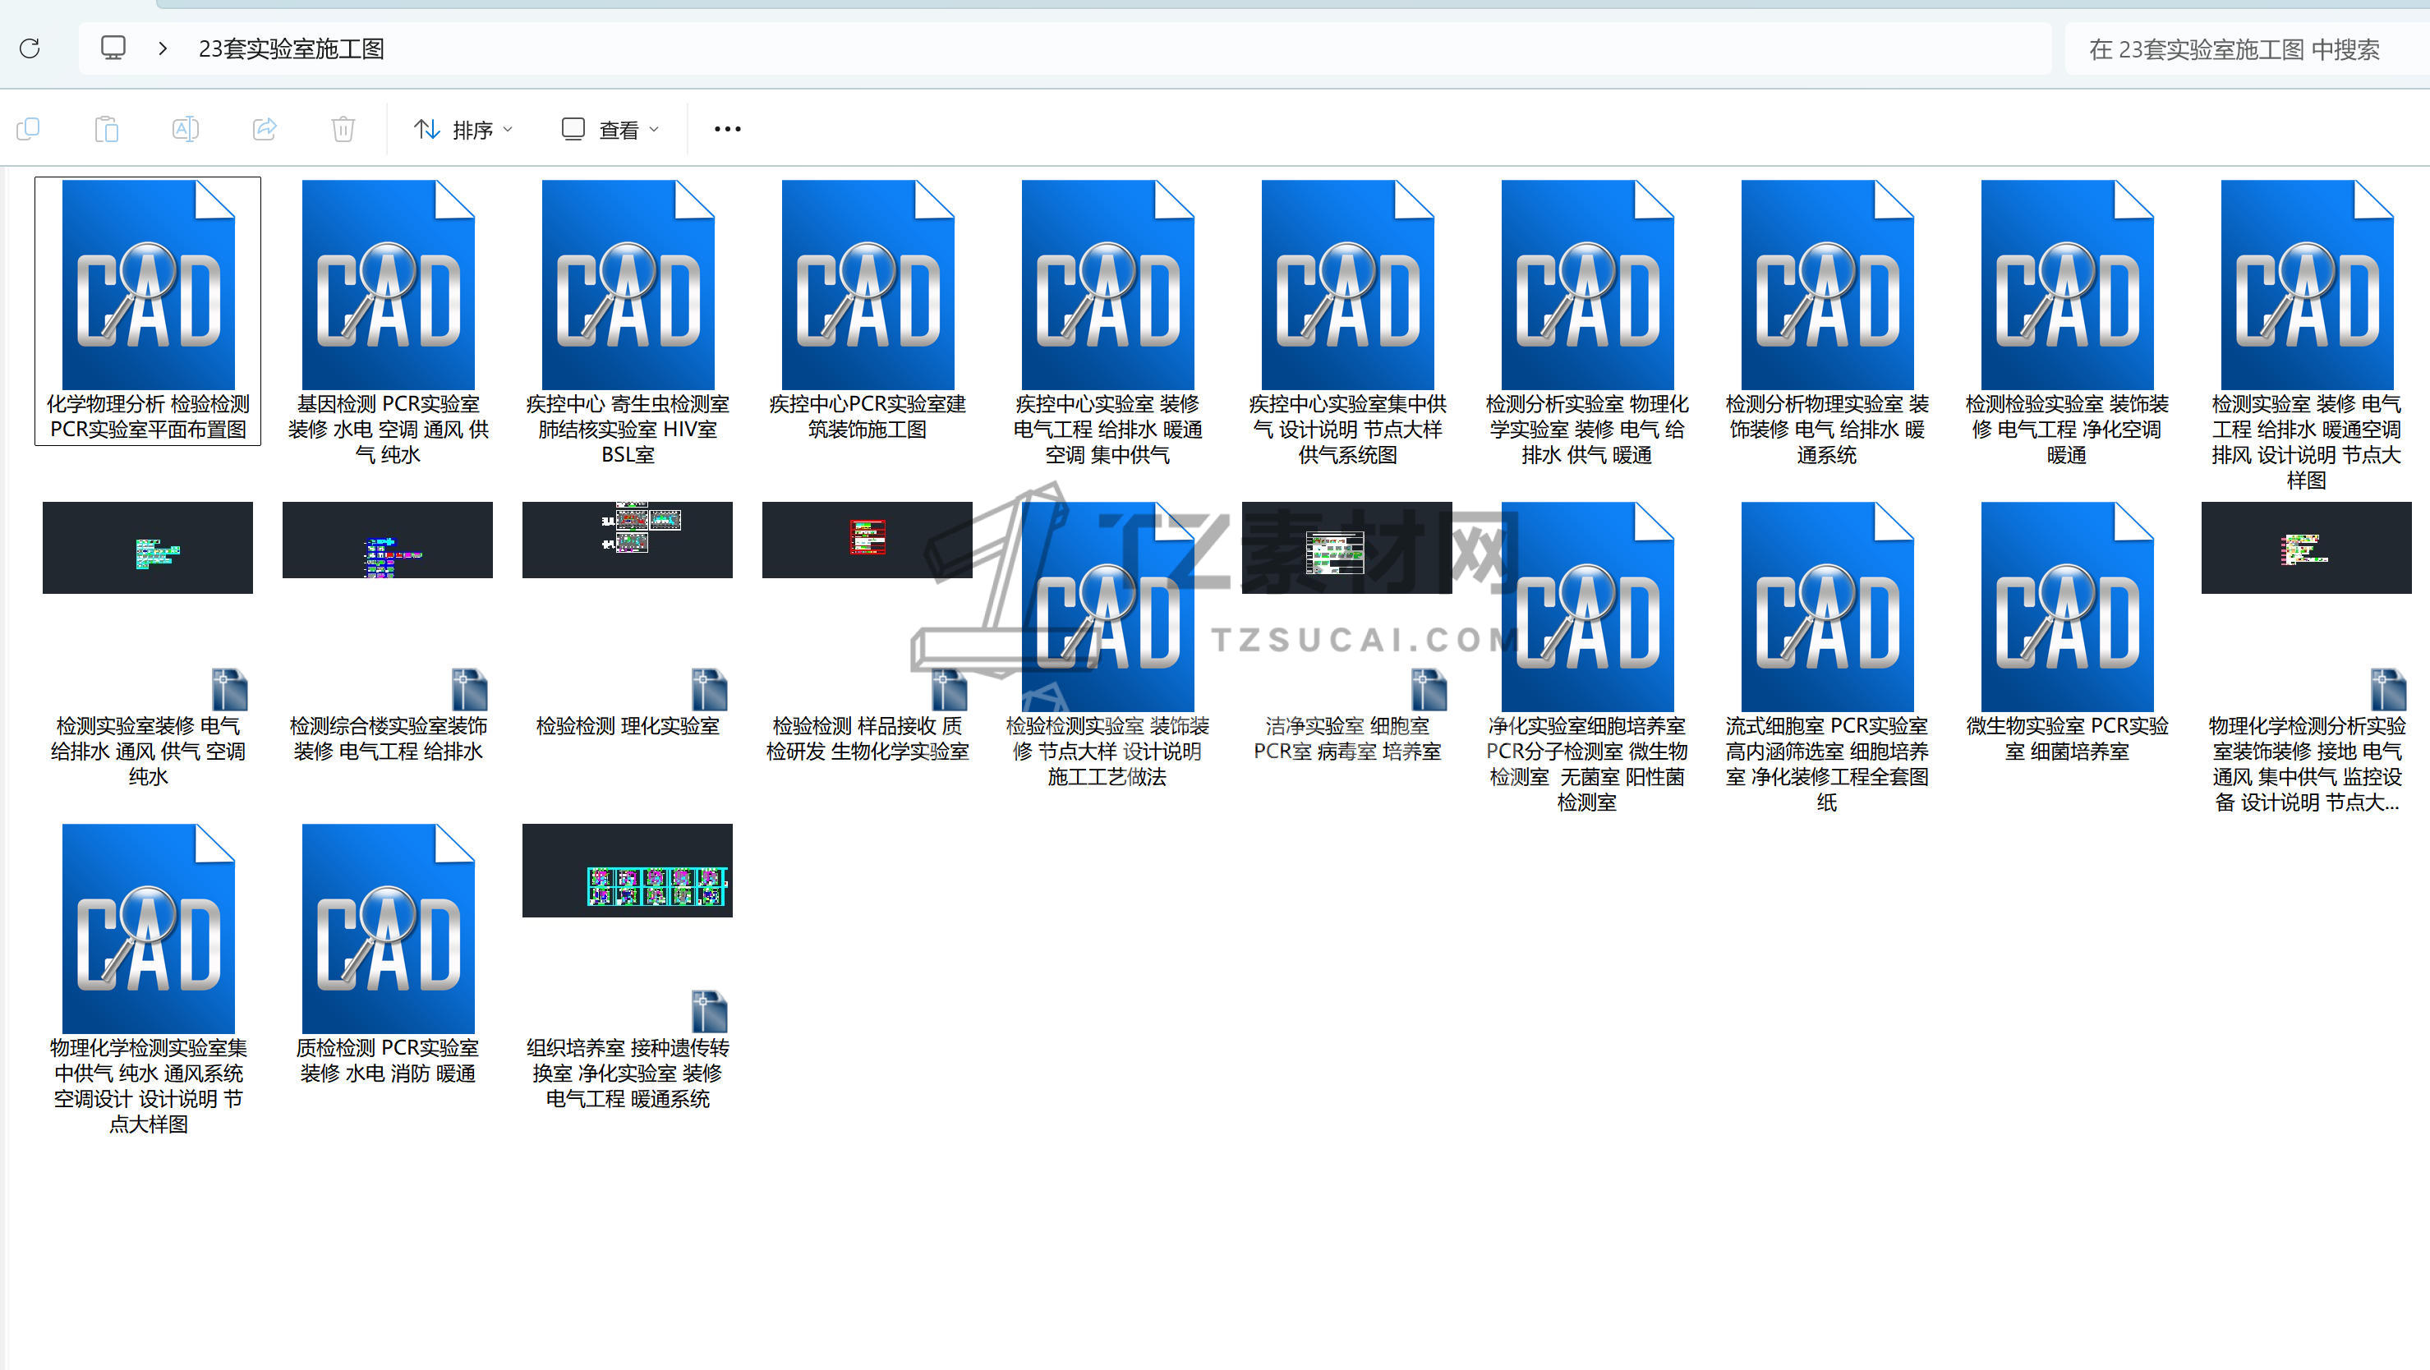Viewport: 2430px width, 1370px height.
Task: Click the share icon in toolbar
Action: tap(265, 129)
